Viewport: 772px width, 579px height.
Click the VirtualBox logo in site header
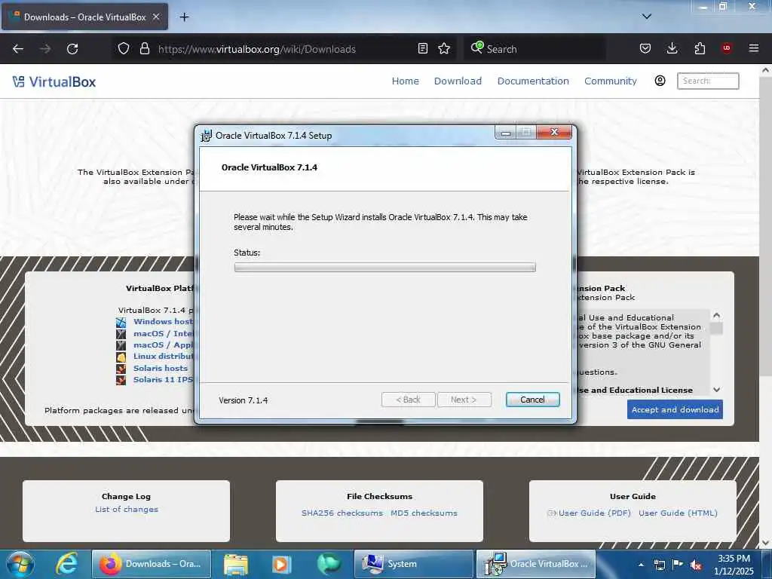click(54, 81)
